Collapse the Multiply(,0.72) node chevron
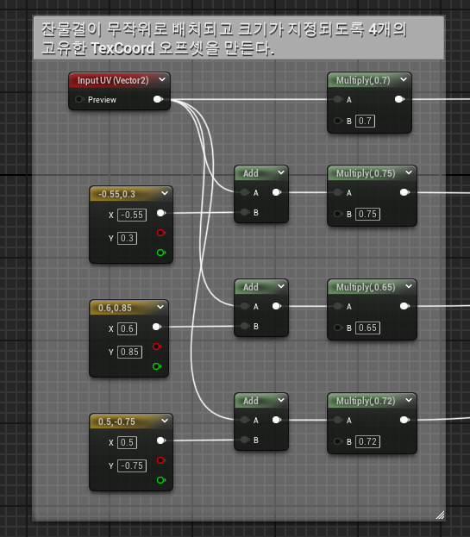 click(x=409, y=400)
